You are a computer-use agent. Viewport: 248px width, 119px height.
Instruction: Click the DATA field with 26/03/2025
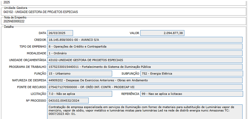coord(60,33)
